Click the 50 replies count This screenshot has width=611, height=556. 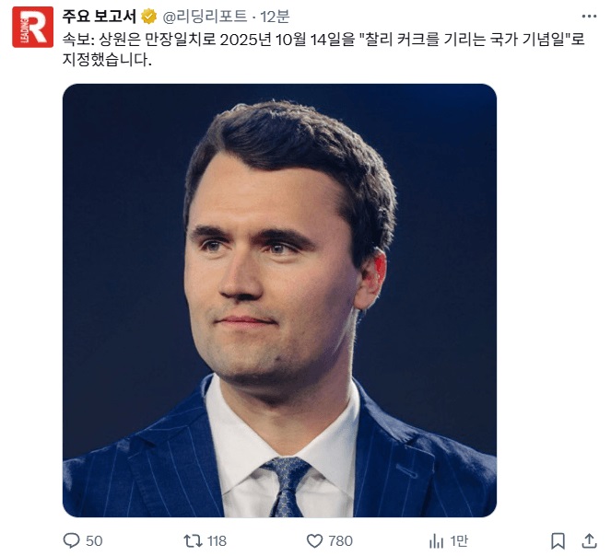click(94, 540)
